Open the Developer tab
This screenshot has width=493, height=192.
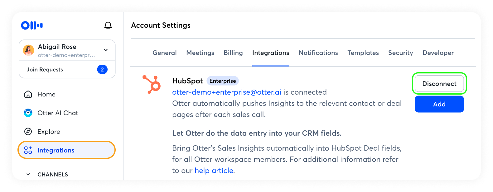[438, 53]
